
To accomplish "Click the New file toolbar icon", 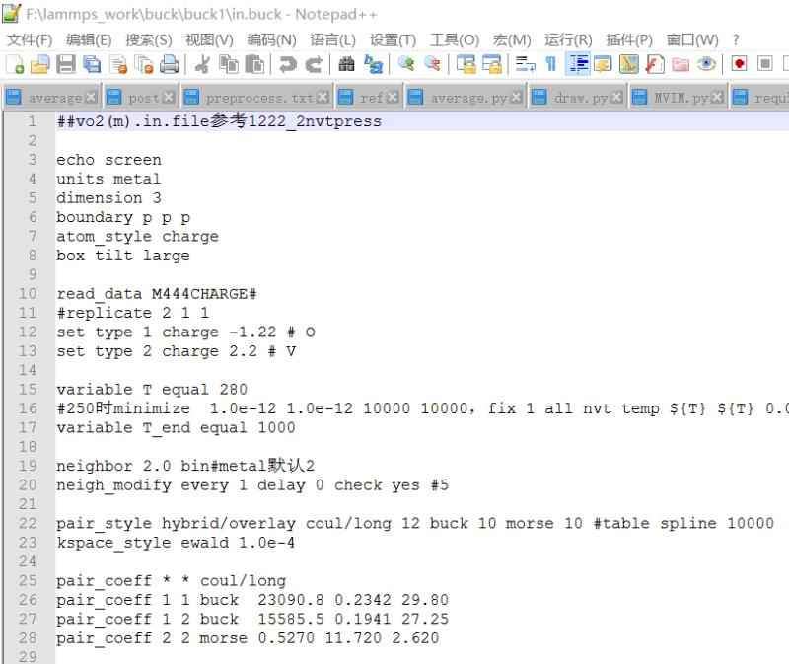I will click(x=15, y=65).
